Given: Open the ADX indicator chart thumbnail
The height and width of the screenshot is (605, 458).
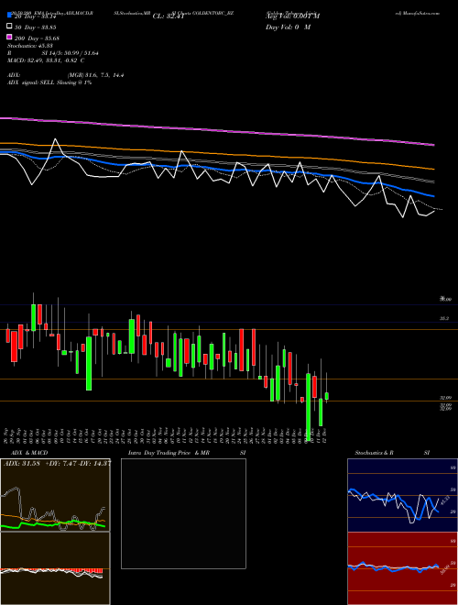Looking at the screenshot, I should 55,495.
